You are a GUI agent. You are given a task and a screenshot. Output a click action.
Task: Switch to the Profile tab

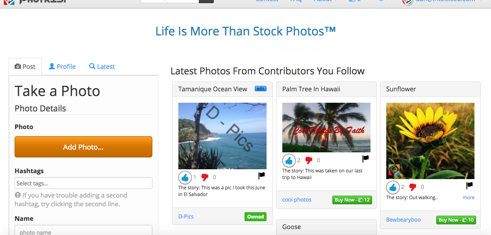[x=62, y=67]
